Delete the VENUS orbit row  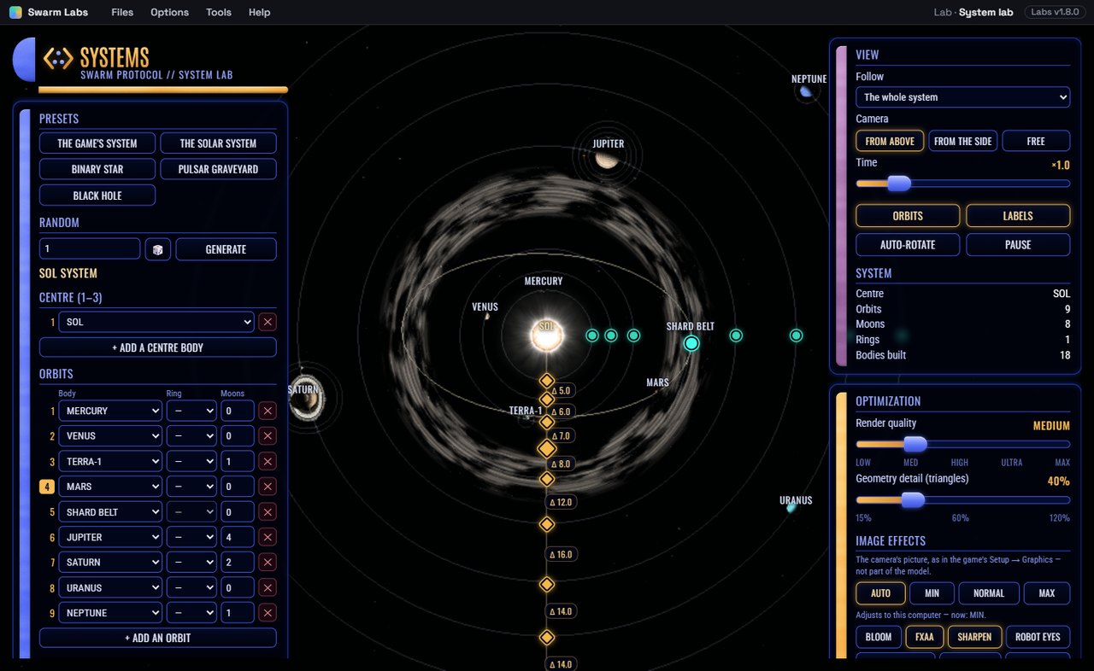pos(268,436)
